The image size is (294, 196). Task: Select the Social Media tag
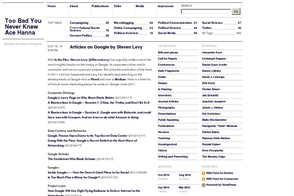coord(167,33)
